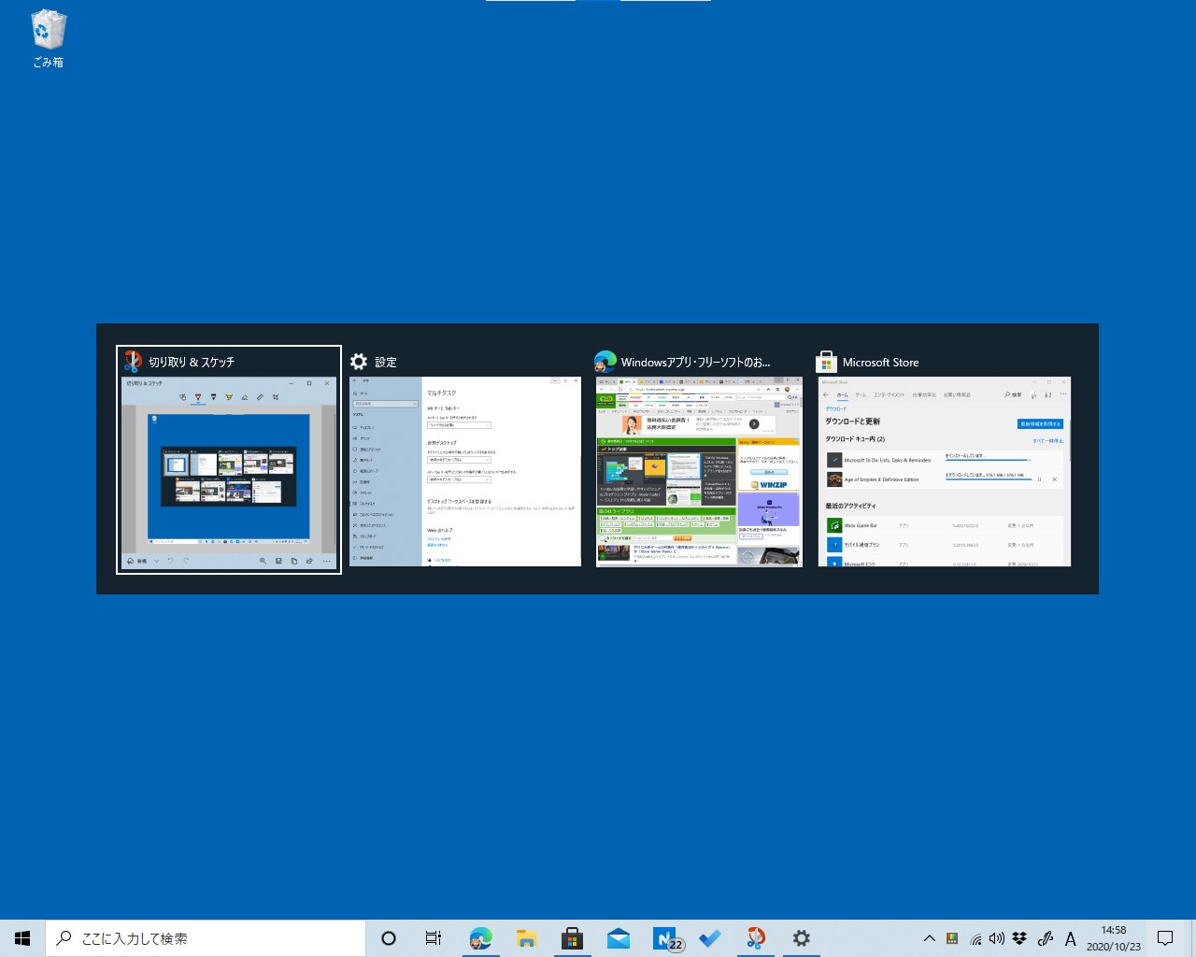Open the volume speaker tray icon
The image size is (1196, 957).
pyautogui.click(x=997, y=938)
